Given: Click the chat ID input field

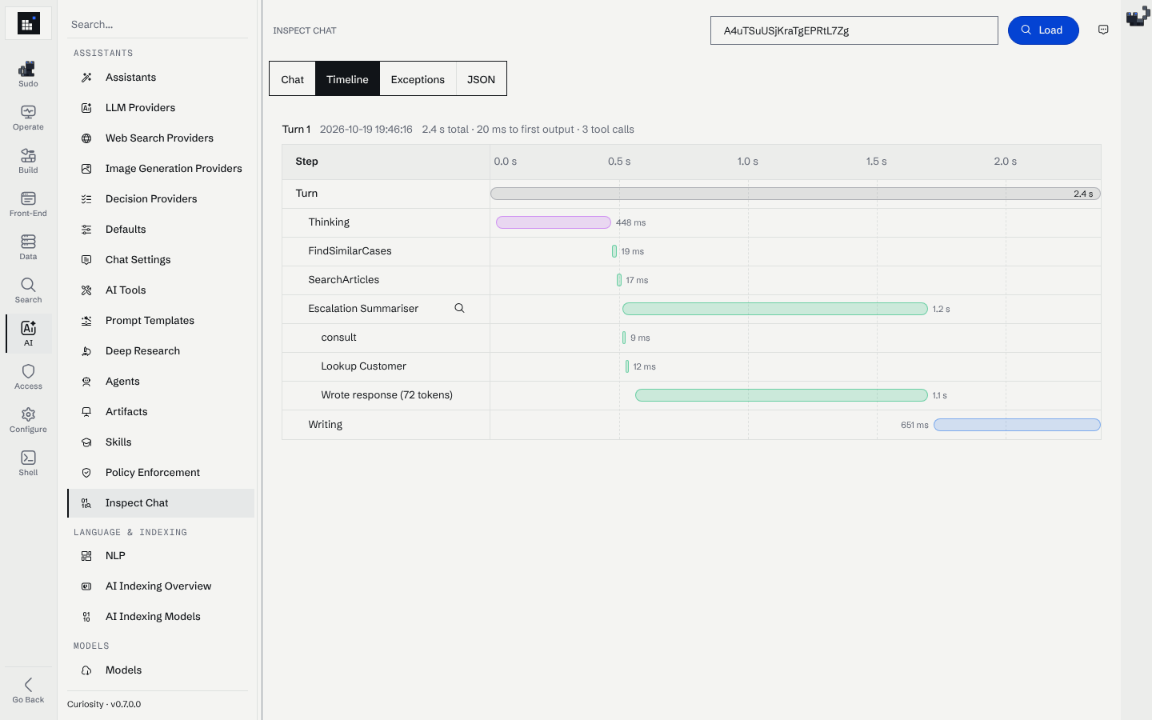Looking at the screenshot, I should pyautogui.click(x=854, y=30).
